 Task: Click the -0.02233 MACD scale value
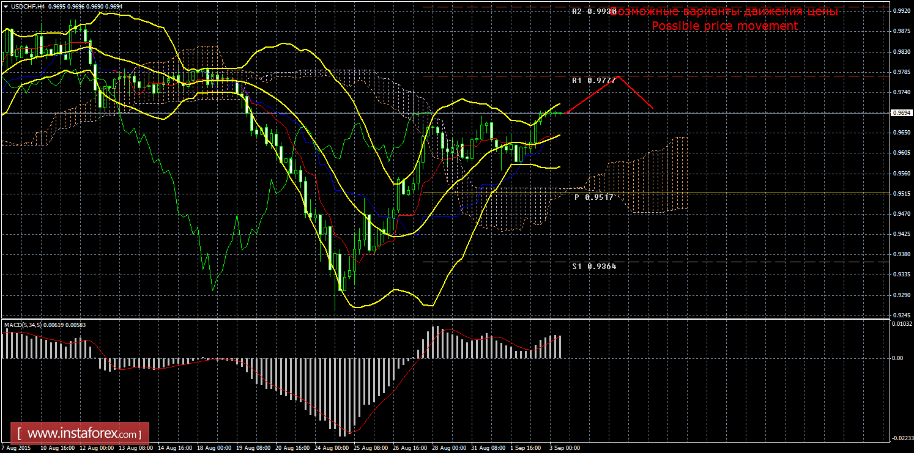tap(902, 438)
